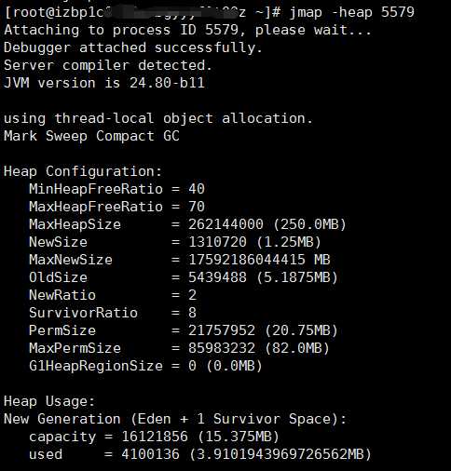Click the MaxHeapFreeRatio value 70
The width and height of the screenshot is (451, 471).
197,207
